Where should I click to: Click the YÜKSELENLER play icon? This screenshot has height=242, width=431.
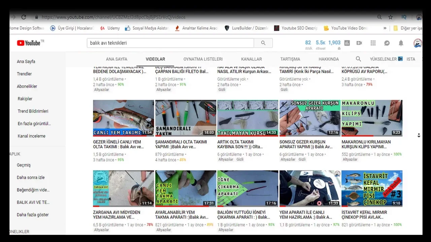[400, 59]
